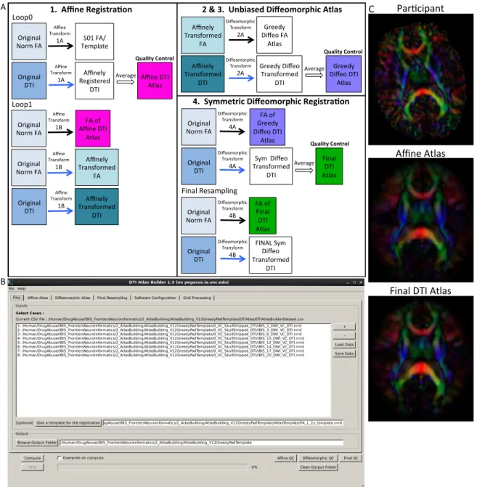Click the Browse Output Folder button
The height and width of the screenshot is (487, 477).
point(37,443)
